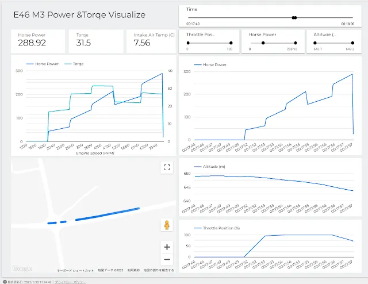Click the Time slider handle

point(294,18)
